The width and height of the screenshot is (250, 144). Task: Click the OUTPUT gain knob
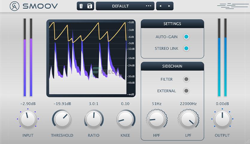coord(222,119)
